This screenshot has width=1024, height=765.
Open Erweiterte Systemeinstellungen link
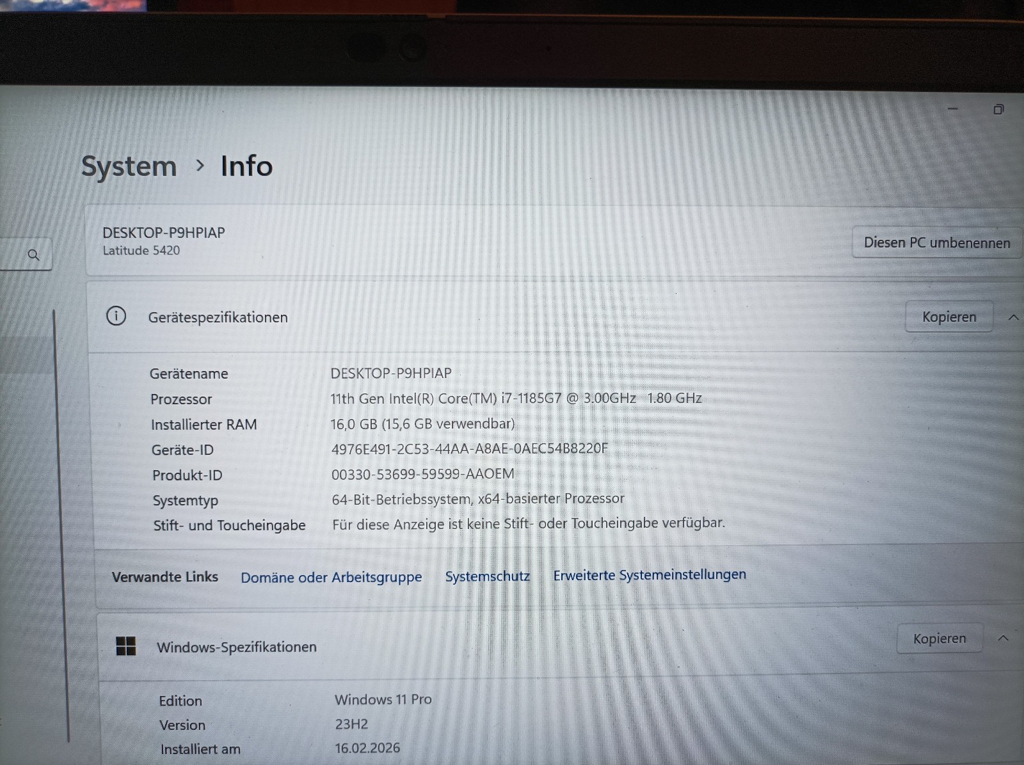650,575
